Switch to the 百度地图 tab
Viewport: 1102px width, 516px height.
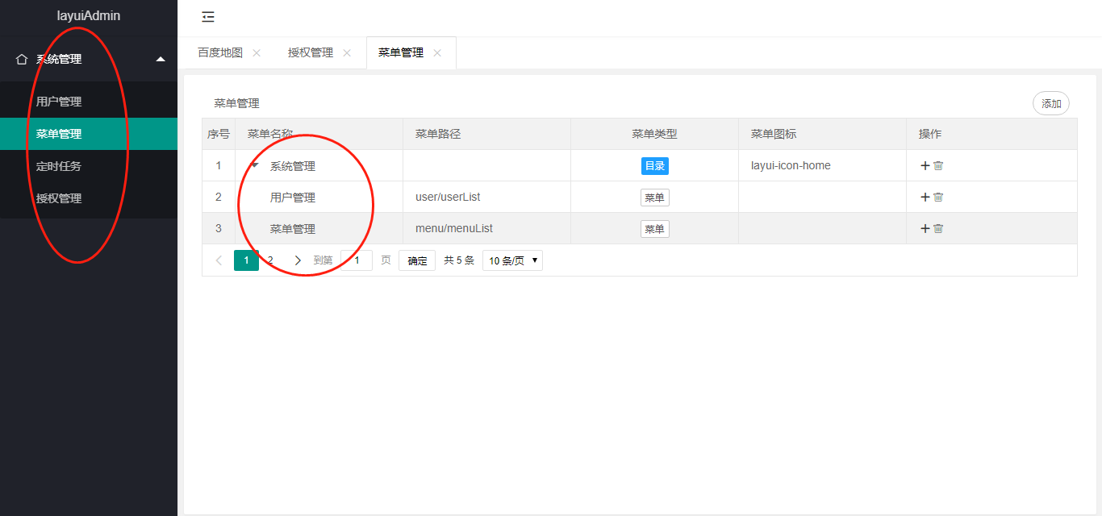click(x=220, y=52)
